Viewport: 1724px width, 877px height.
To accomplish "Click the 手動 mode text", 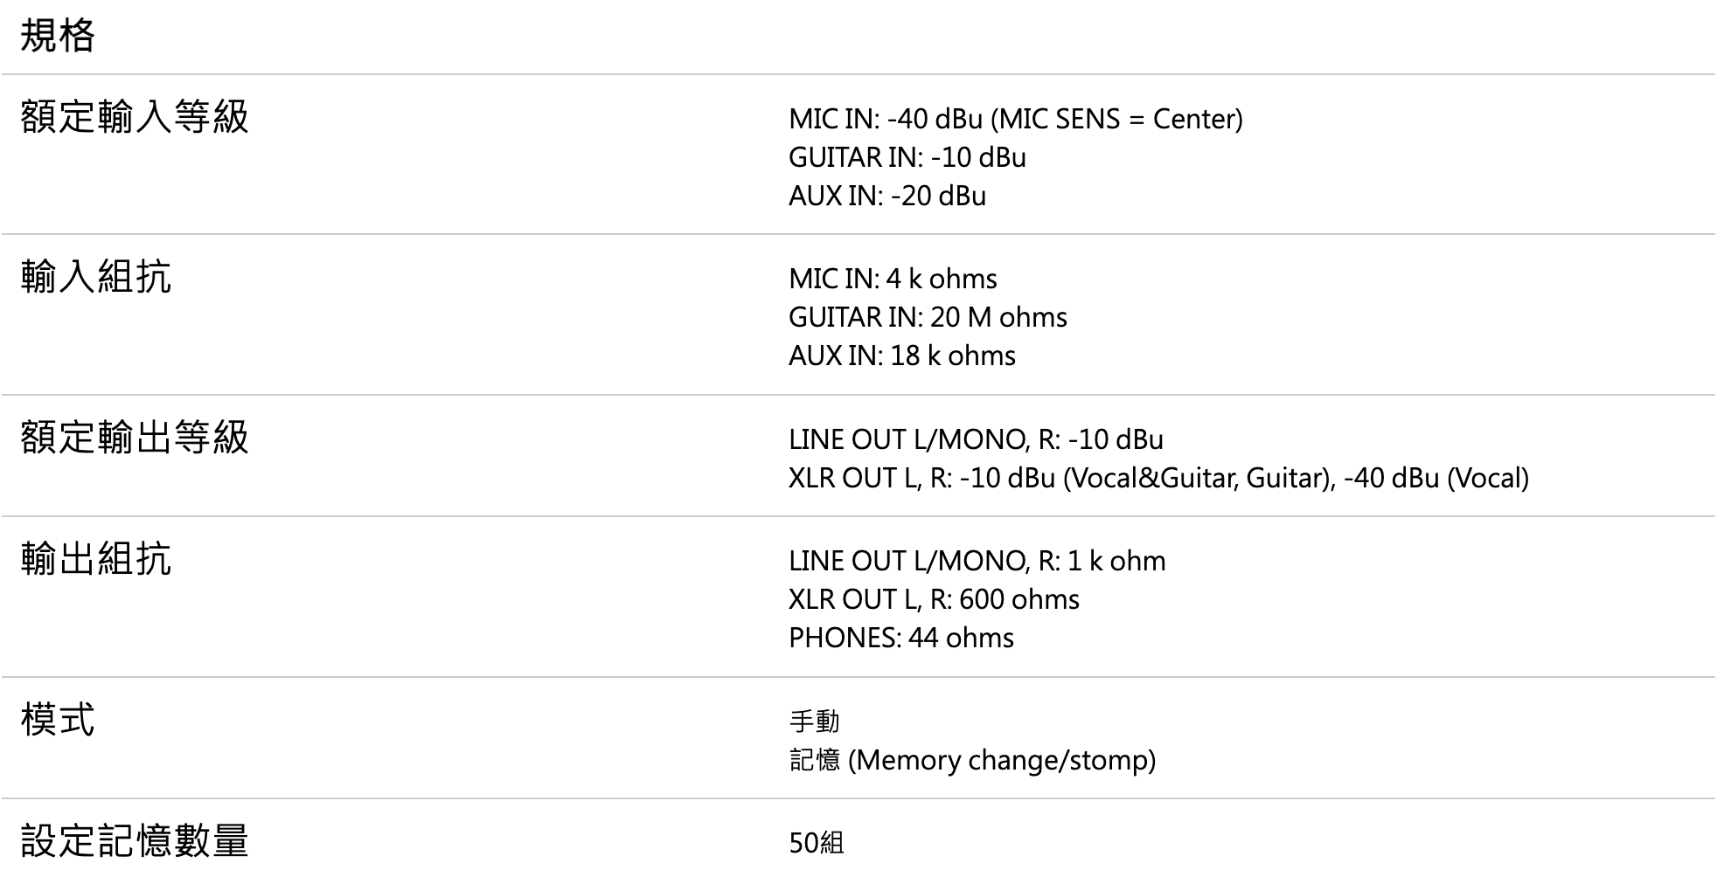I will click(814, 722).
